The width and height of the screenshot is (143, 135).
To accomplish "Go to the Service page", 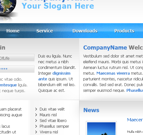I will point(45,31).
